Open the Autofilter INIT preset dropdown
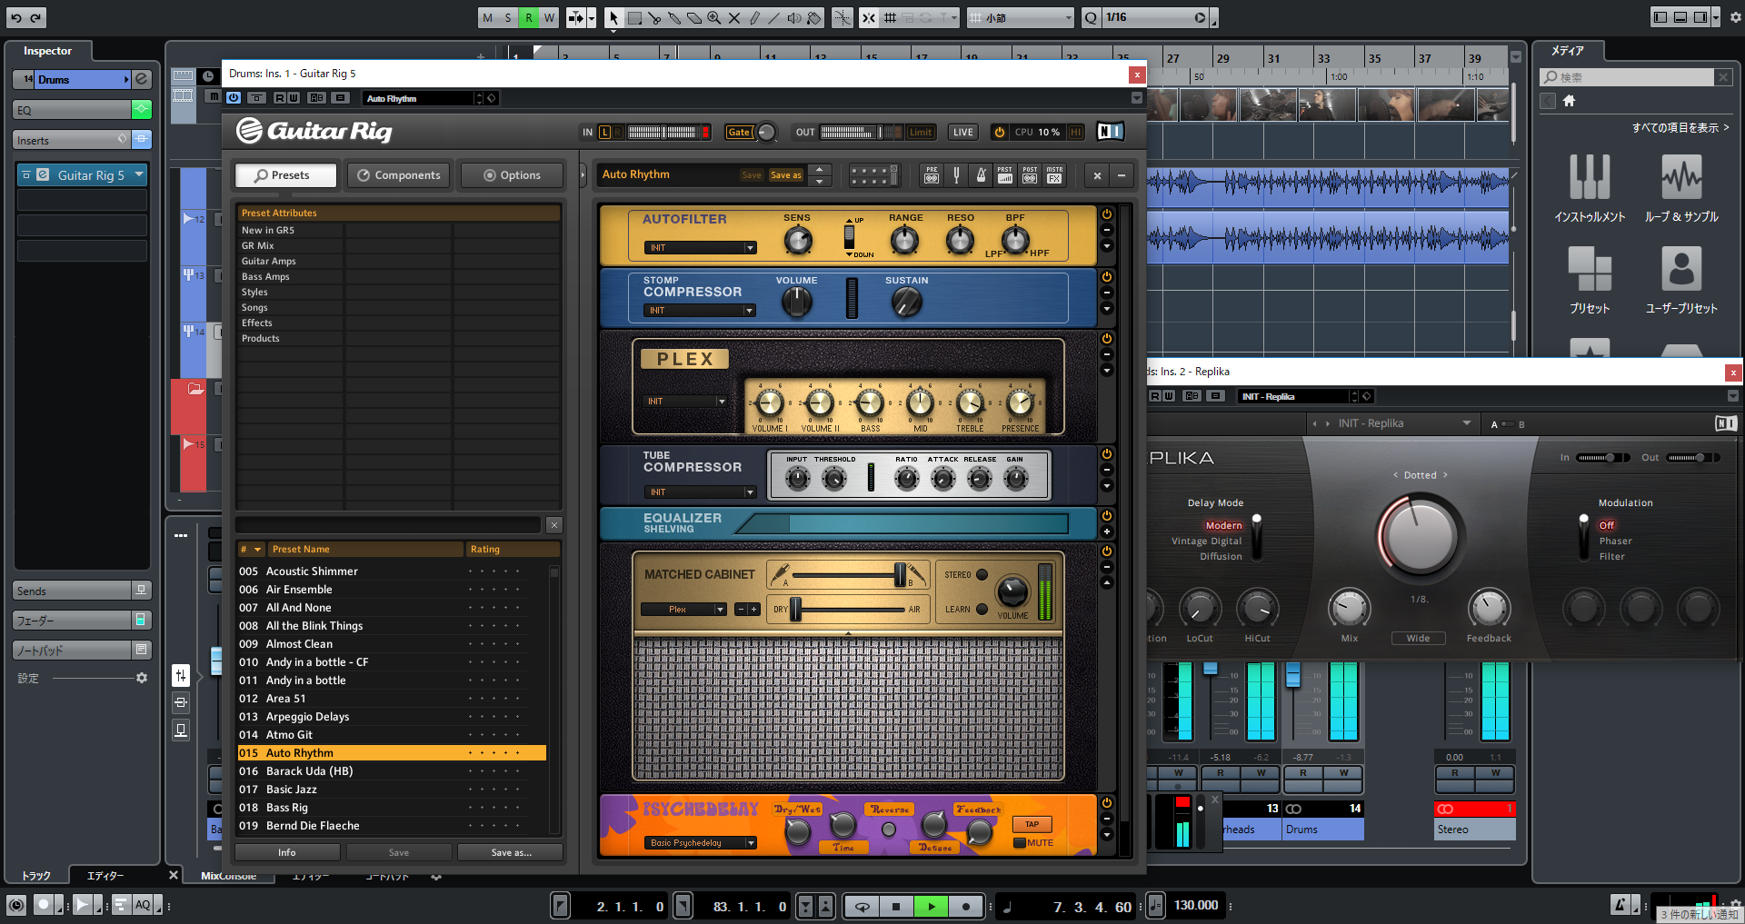 pos(700,247)
